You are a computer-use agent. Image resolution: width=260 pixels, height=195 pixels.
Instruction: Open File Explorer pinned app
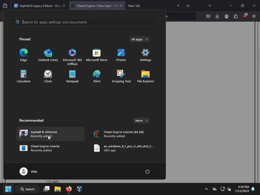145,76
